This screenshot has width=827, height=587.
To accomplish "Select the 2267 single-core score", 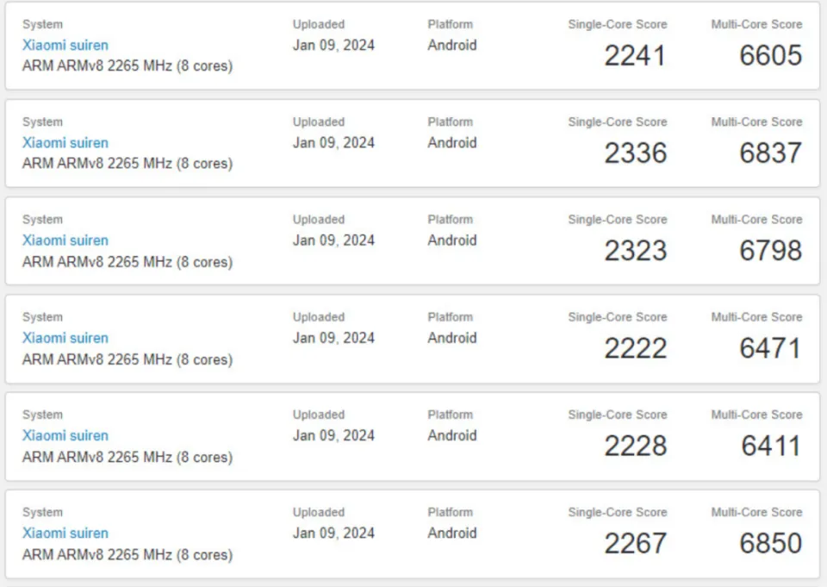I will 635,544.
